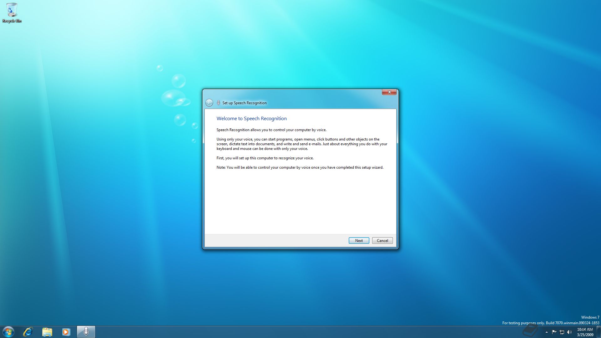Click Show Desktop strip at taskbar end
Image resolution: width=601 pixels, height=338 pixels.
click(598, 332)
